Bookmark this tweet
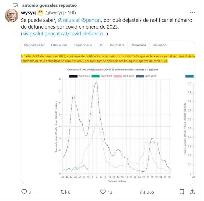 tap(182, 192)
